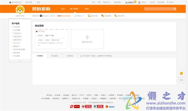
Task: Go to 安全设置 in the sidebar
Action: (17, 30)
